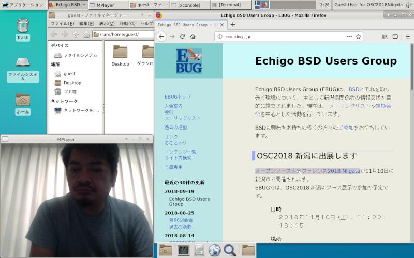Screen dimensions: 414x258
Task: Bookmark this page with star icon
Action: click(358, 37)
